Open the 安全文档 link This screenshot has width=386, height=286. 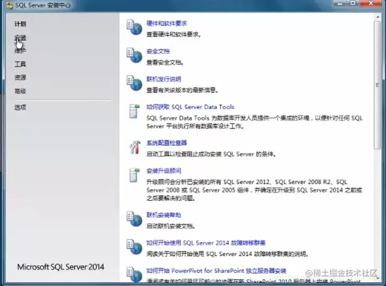[158, 51]
